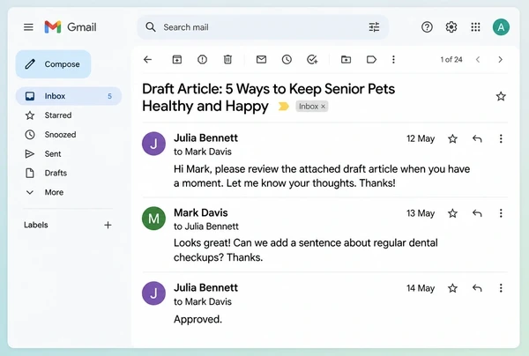The height and width of the screenshot is (356, 529).
Task: Open more options for 14 May message
Action: coord(501,288)
